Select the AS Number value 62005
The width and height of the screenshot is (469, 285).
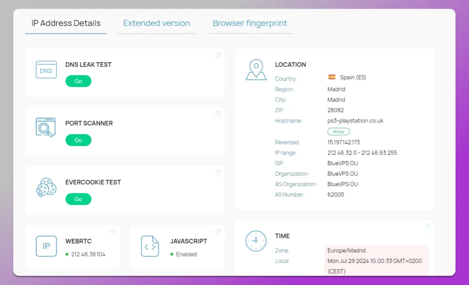pos(336,194)
